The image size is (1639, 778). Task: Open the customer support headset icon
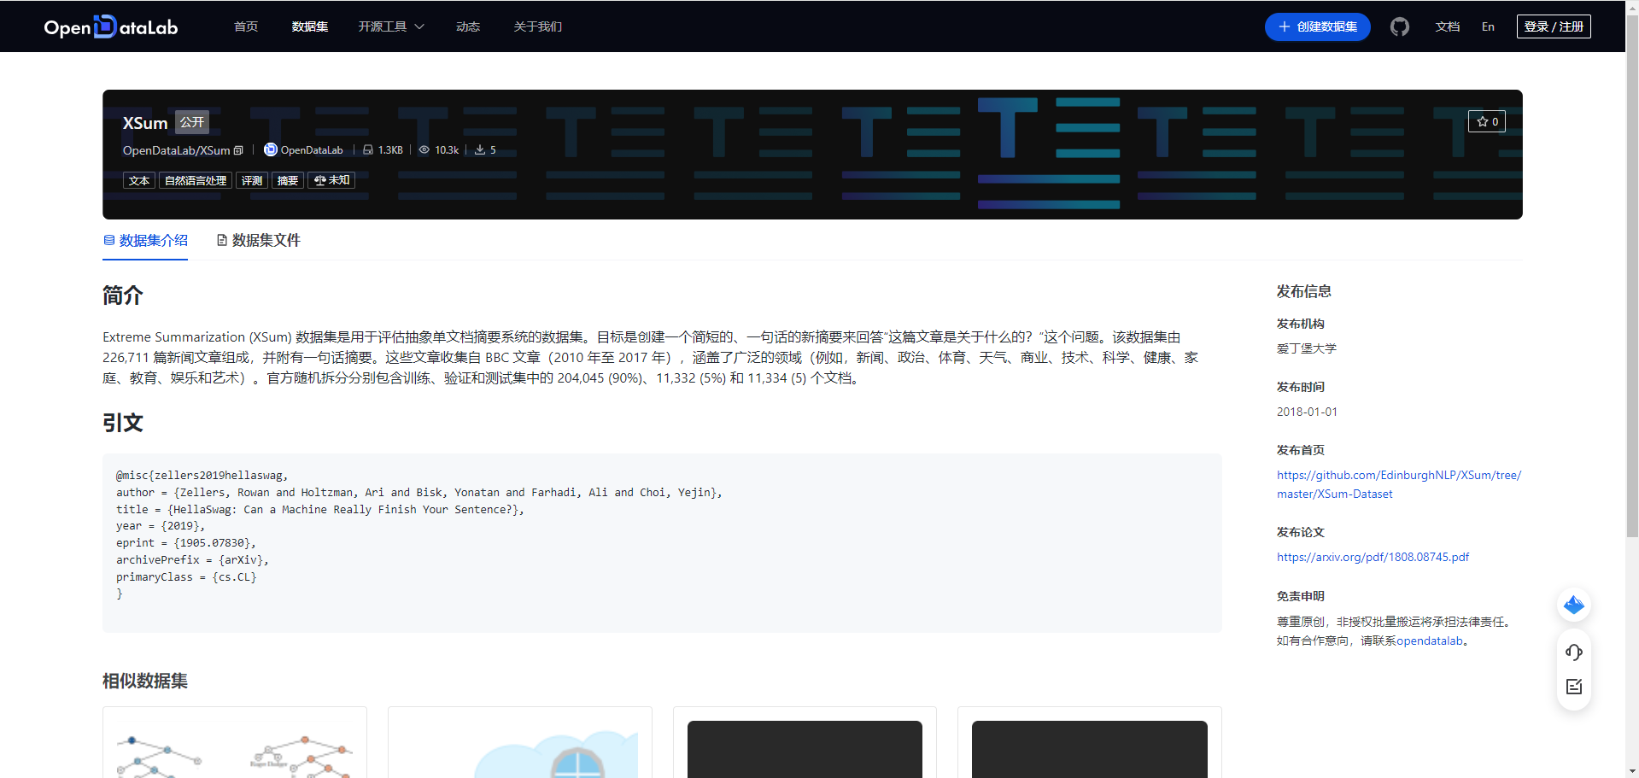[x=1574, y=652]
